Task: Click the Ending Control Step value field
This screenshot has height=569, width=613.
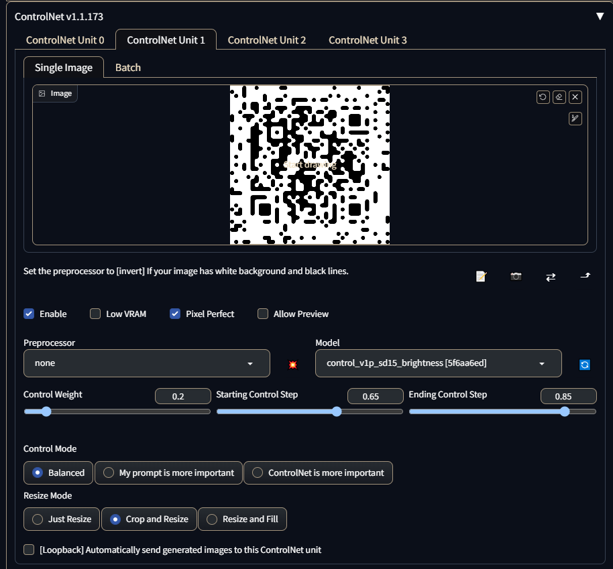Action: (568, 396)
